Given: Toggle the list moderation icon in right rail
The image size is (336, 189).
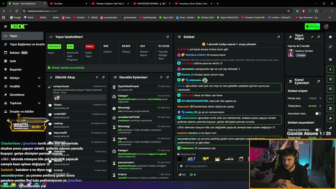Looking at the screenshot, I should click(x=330, y=79).
